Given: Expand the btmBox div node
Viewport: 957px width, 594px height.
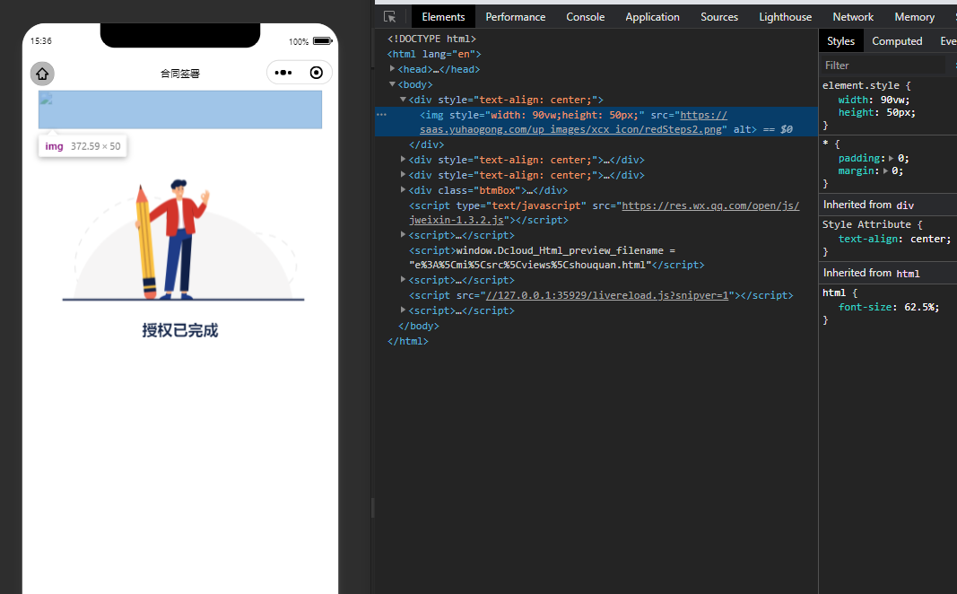Looking at the screenshot, I should pyautogui.click(x=404, y=190).
